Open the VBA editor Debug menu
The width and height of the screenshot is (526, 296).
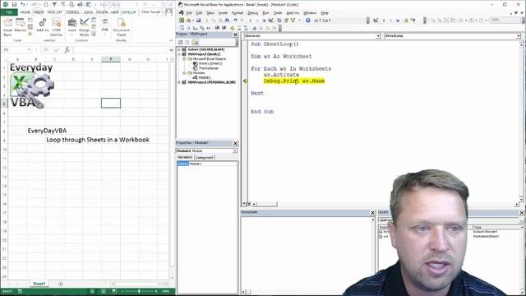coord(252,13)
